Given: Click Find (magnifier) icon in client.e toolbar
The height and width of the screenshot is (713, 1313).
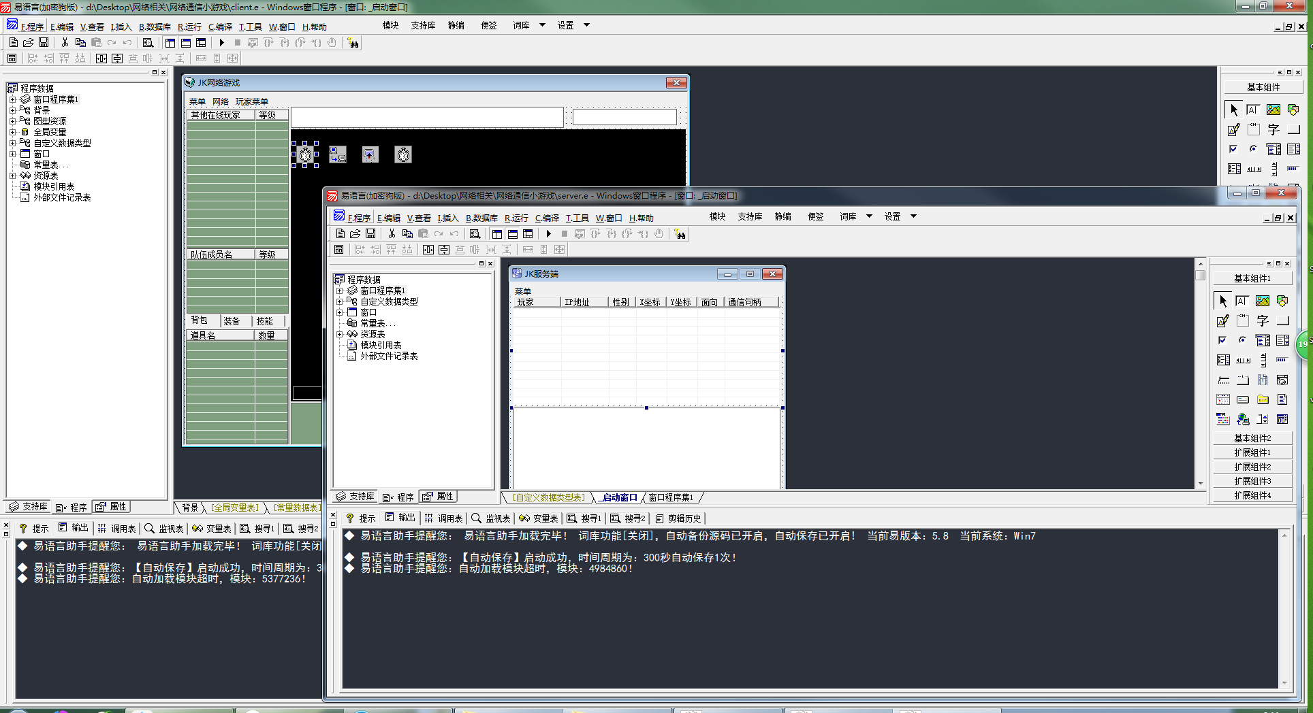Looking at the screenshot, I should point(148,42).
